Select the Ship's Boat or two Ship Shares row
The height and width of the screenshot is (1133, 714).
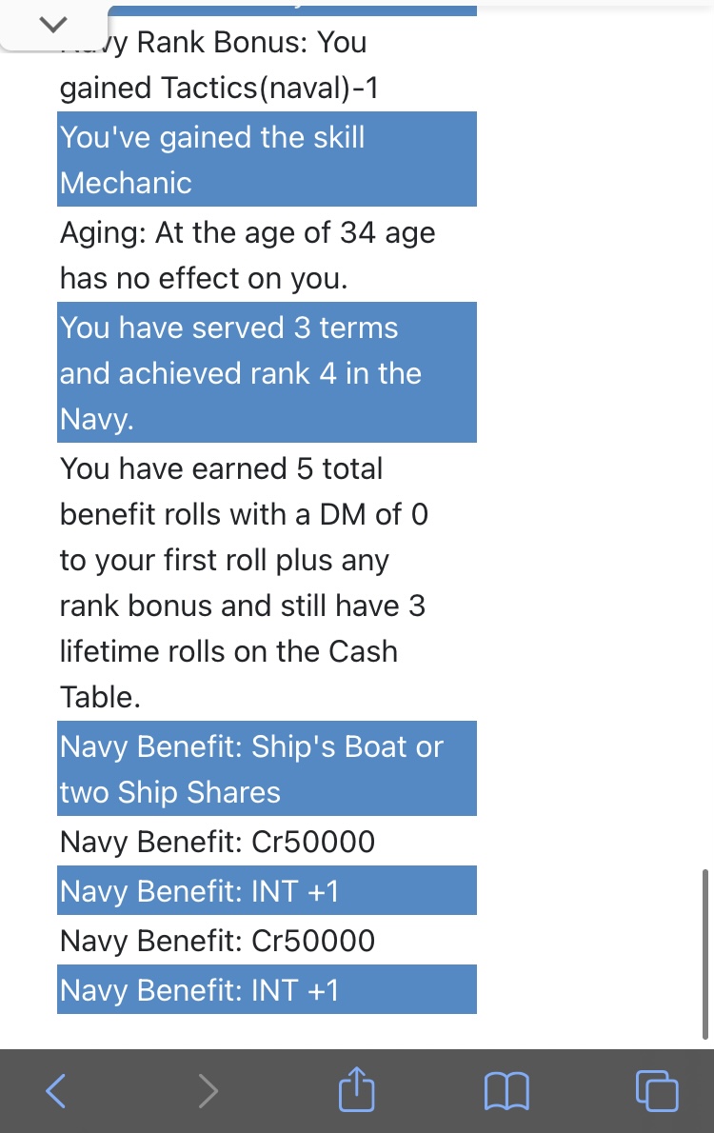click(x=267, y=768)
